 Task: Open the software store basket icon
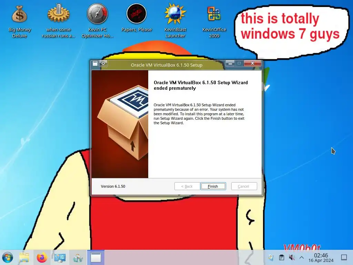click(x=78, y=257)
